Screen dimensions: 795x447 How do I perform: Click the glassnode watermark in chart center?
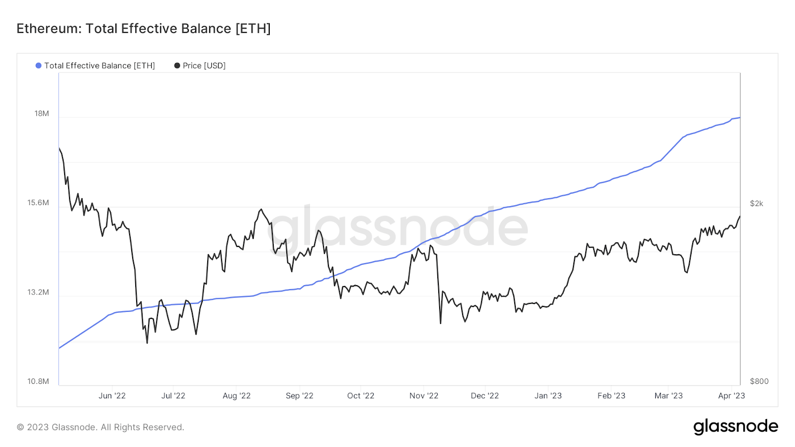pyautogui.click(x=397, y=228)
